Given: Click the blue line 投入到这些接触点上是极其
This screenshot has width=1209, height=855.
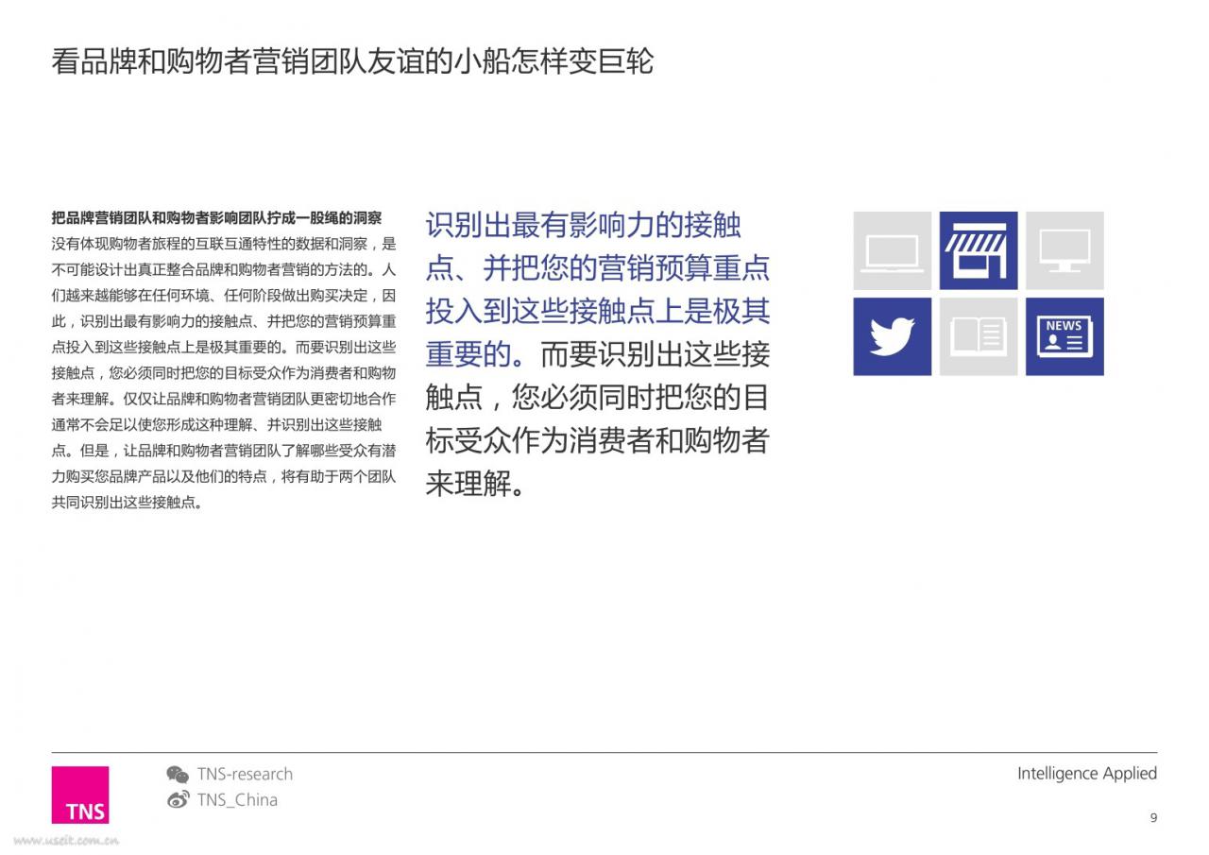Looking at the screenshot, I should click(598, 311).
